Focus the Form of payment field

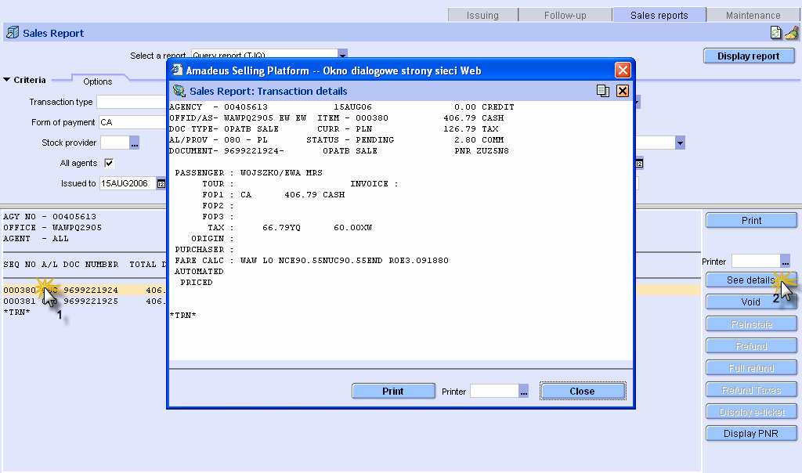point(133,122)
